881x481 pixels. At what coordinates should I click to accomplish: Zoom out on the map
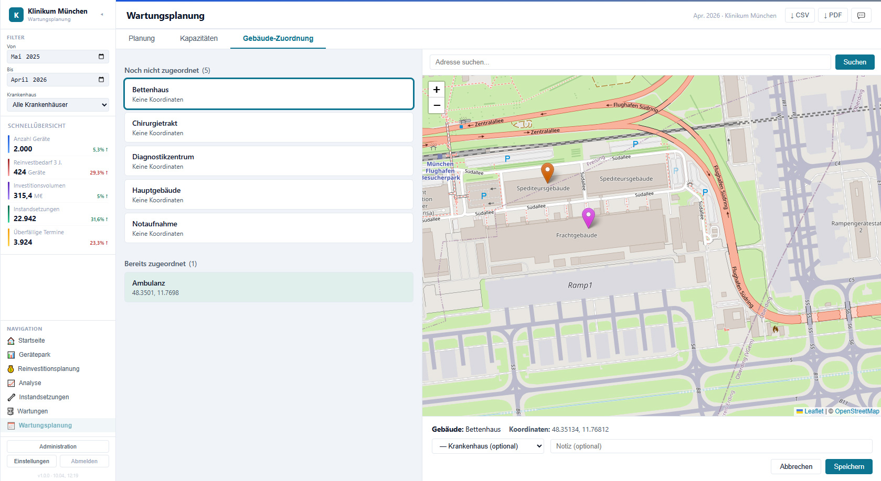437,105
